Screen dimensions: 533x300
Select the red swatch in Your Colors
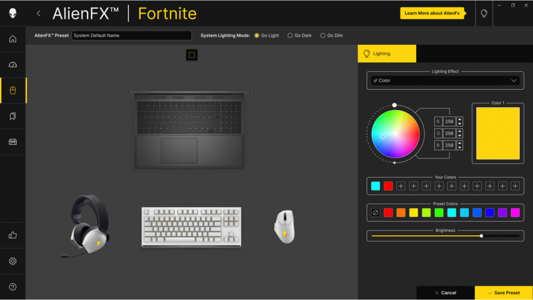tap(388, 186)
